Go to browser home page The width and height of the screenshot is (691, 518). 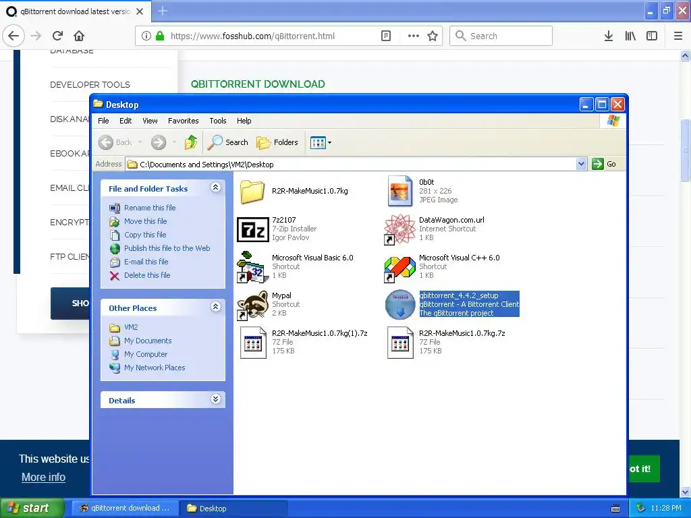tap(79, 36)
